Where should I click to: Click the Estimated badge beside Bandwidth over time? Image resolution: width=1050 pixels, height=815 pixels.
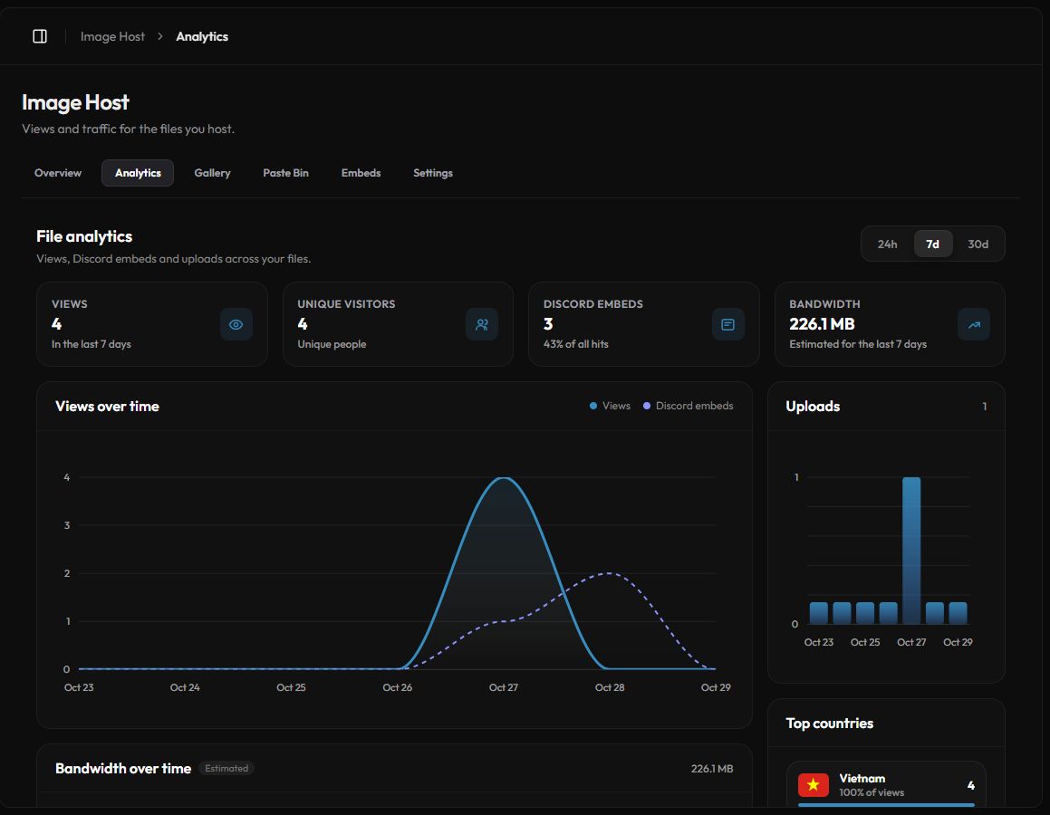pos(226,768)
